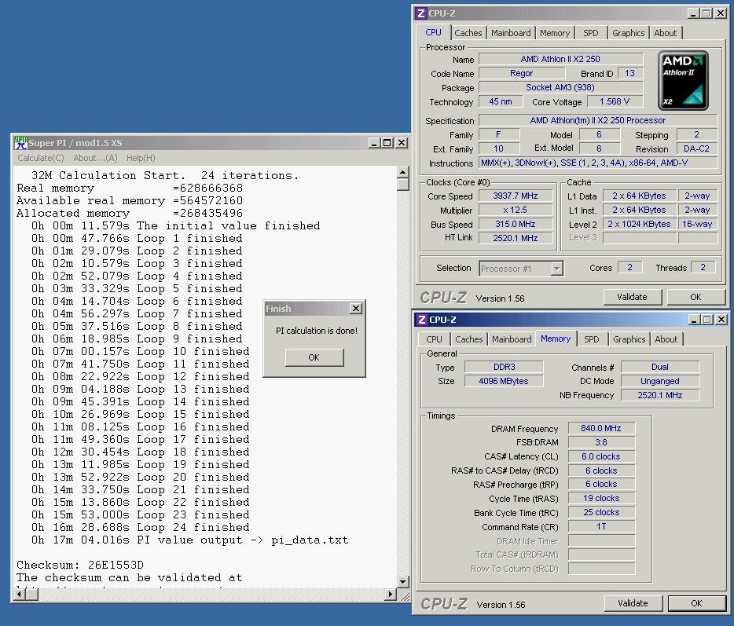Click the AMD Athlon II X2 logo
Viewport: 734px width, 626px height.
point(682,81)
